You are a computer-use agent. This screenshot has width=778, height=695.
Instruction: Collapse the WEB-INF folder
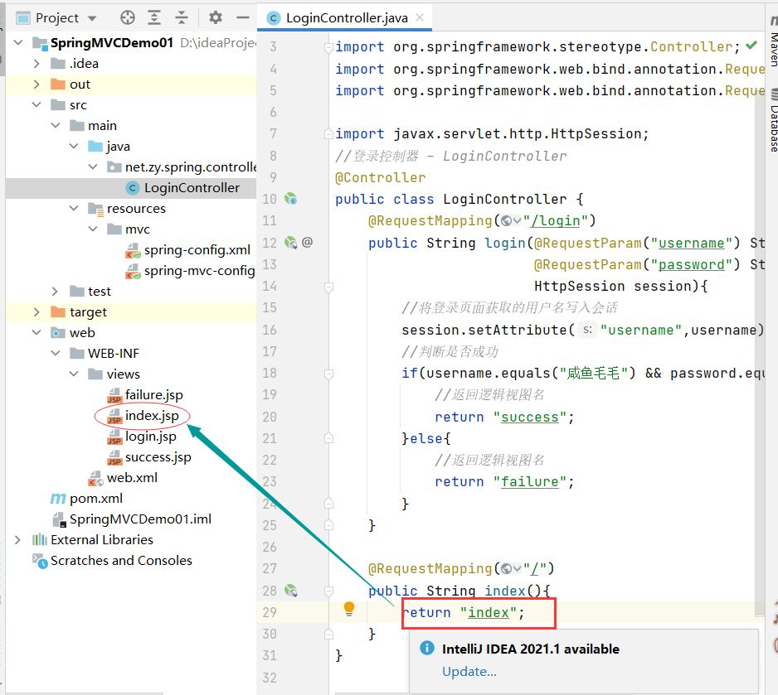coord(56,353)
